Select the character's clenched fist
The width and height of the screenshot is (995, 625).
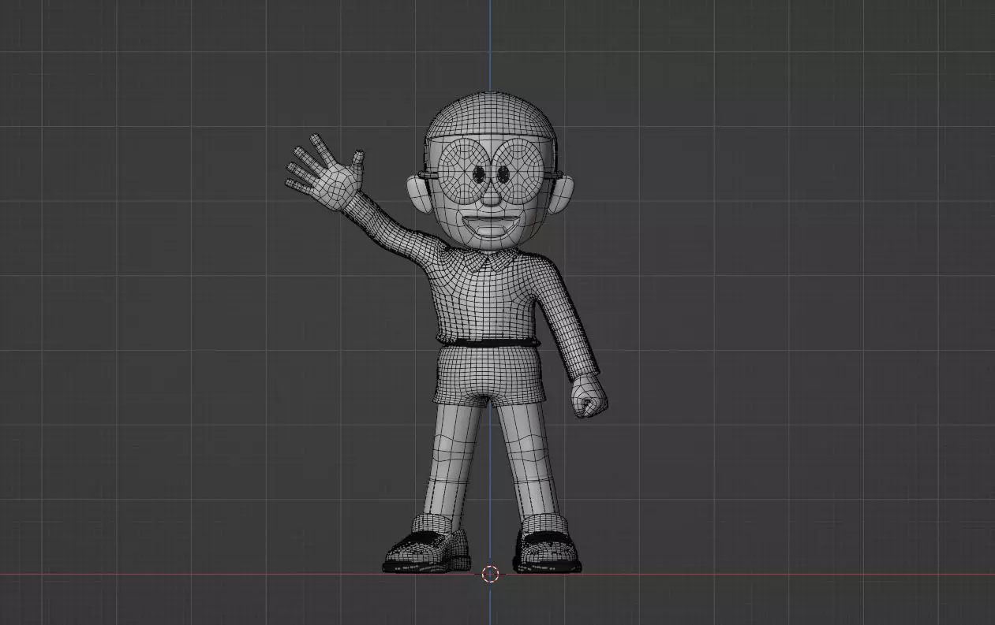pos(590,396)
